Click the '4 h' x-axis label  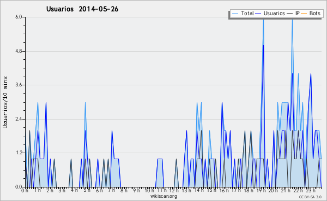(74, 190)
